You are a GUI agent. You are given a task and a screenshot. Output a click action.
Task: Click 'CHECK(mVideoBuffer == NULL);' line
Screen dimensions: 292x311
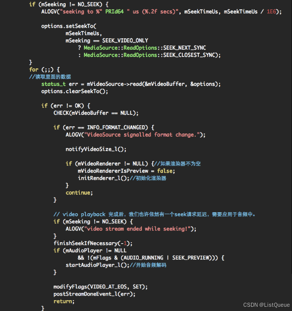(x=96, y=113)
